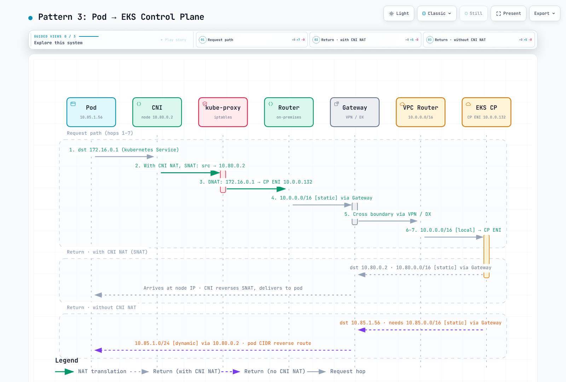Click hop 2 SNAT label text
This screenshot has height=382, width=566.
(x=190, y=166)
